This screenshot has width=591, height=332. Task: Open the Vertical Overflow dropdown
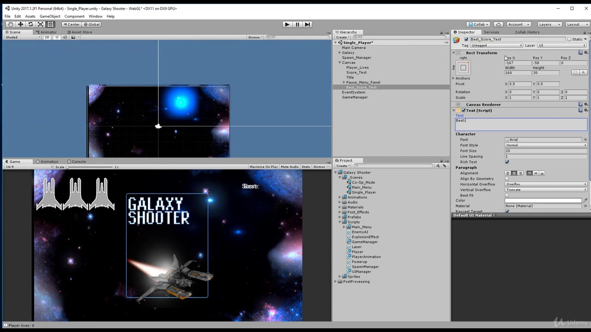(546, 190)
